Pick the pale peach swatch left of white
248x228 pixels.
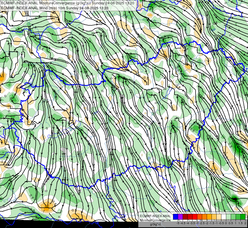tap(219, 217)
